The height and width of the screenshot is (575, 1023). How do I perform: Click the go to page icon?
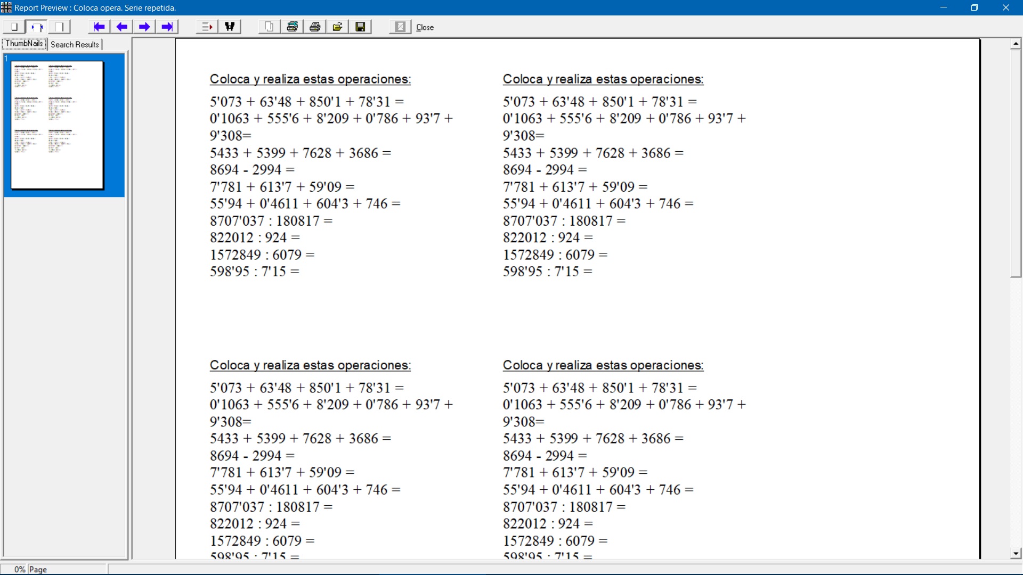[207, 27]
